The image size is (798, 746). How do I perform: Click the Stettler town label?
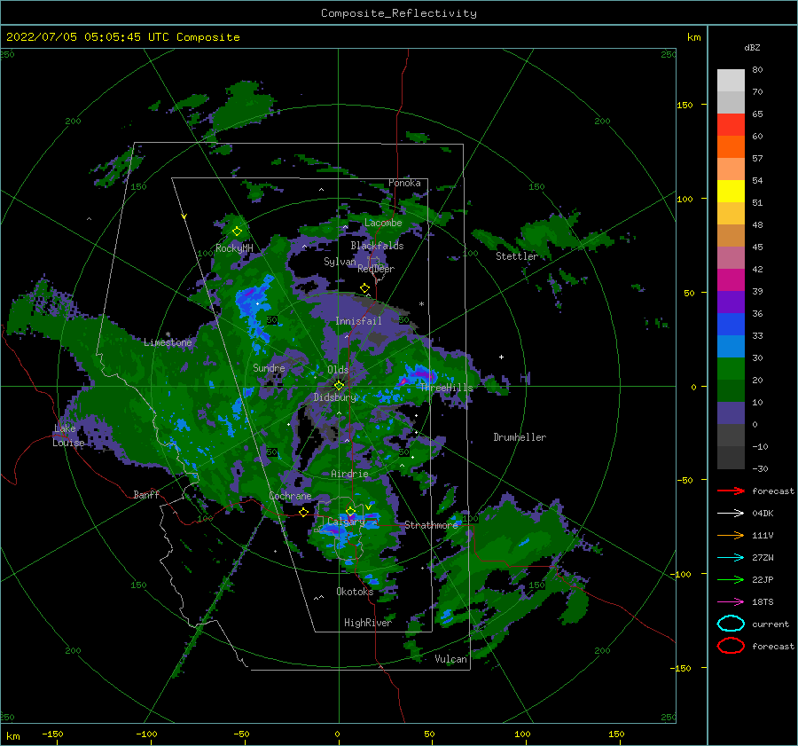pos(517,256)
